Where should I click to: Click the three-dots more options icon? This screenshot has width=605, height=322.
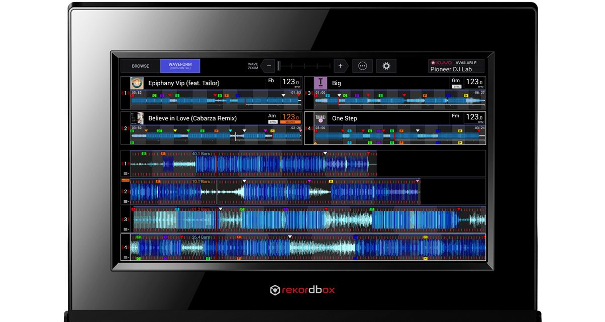pyautogui.click(x=362, y=66)
